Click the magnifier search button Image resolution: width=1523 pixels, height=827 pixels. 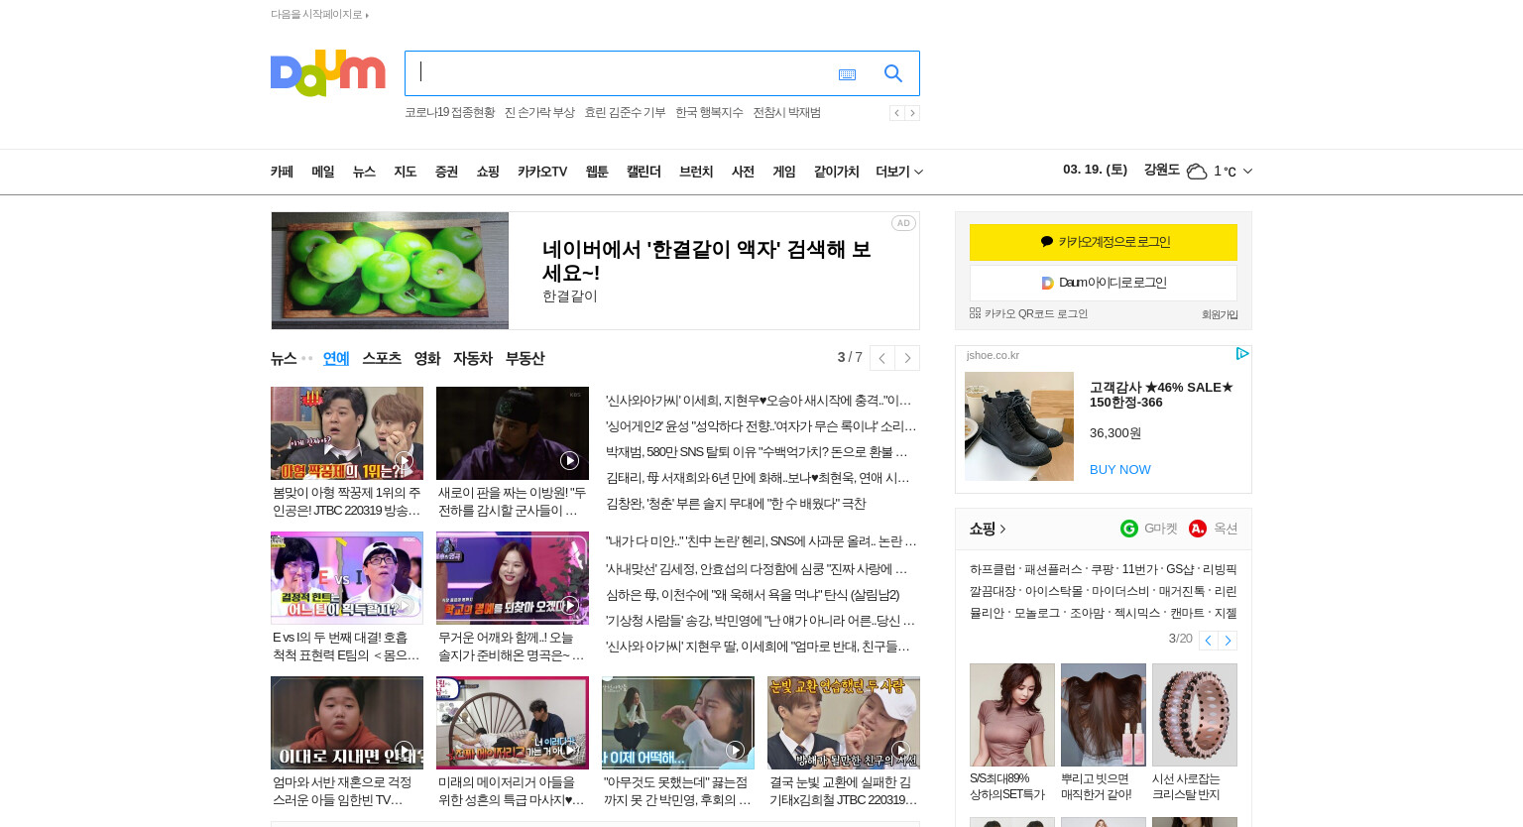[893, 73]
